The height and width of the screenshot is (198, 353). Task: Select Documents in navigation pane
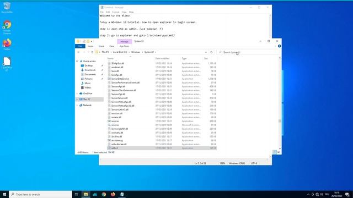pyautogui.click(x=90, y=74)
